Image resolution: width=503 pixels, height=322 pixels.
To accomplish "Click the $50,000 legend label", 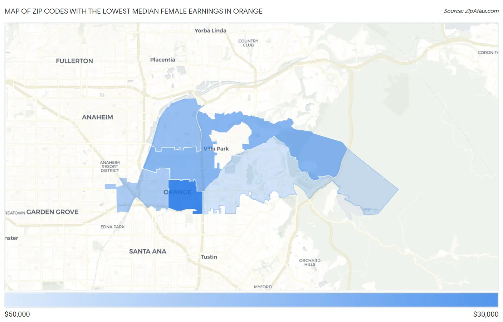I will [x=17, y=314].
